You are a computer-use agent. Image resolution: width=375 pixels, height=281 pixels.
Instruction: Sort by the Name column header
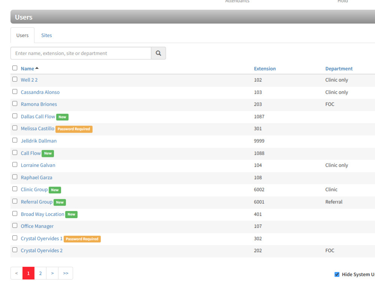coord(27,69)
